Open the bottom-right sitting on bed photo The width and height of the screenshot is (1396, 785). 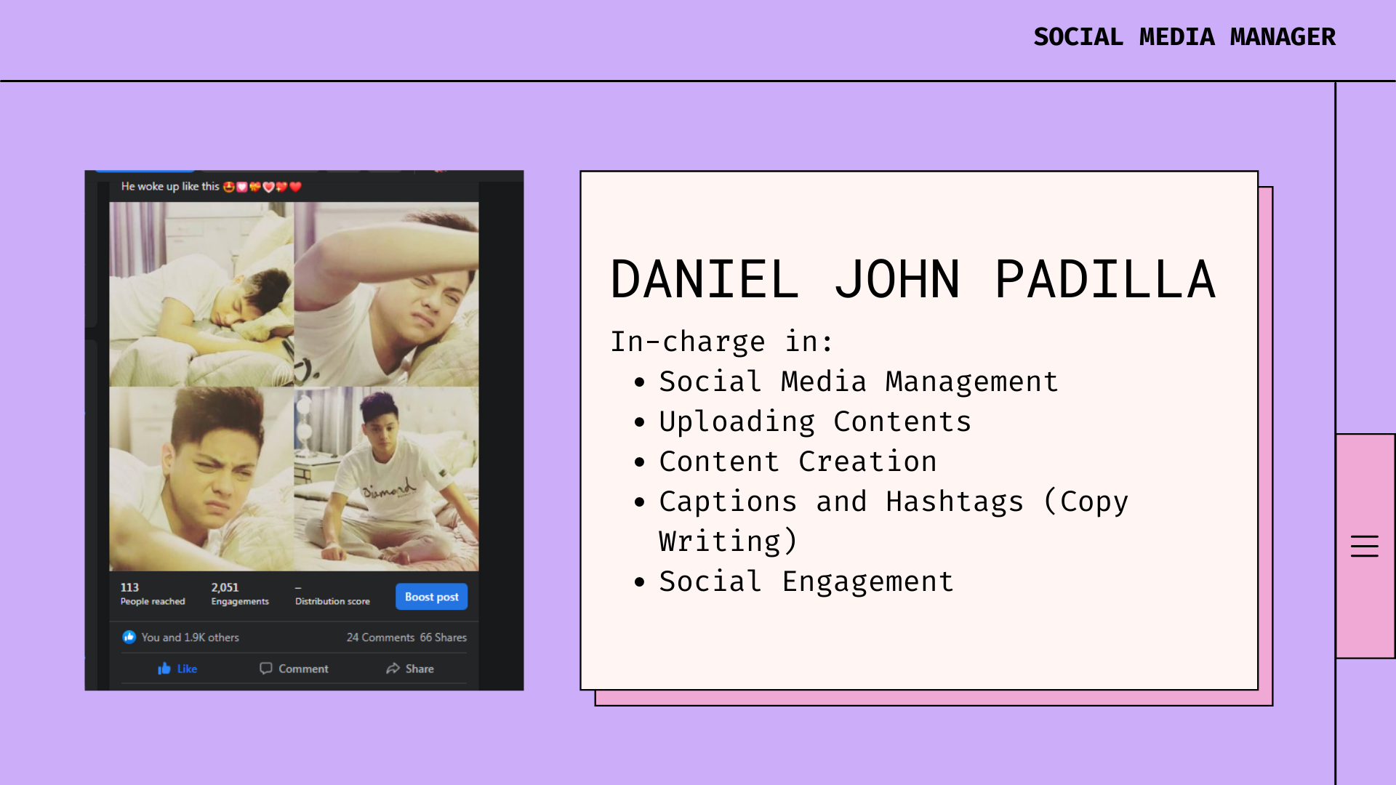tap(386, 479)
